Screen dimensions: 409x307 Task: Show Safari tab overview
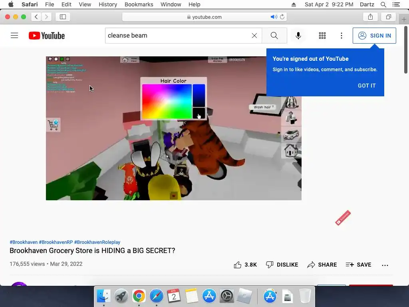(388, 17)
